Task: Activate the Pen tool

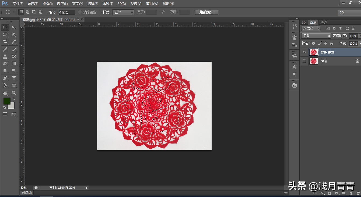Action: (5, 78)
